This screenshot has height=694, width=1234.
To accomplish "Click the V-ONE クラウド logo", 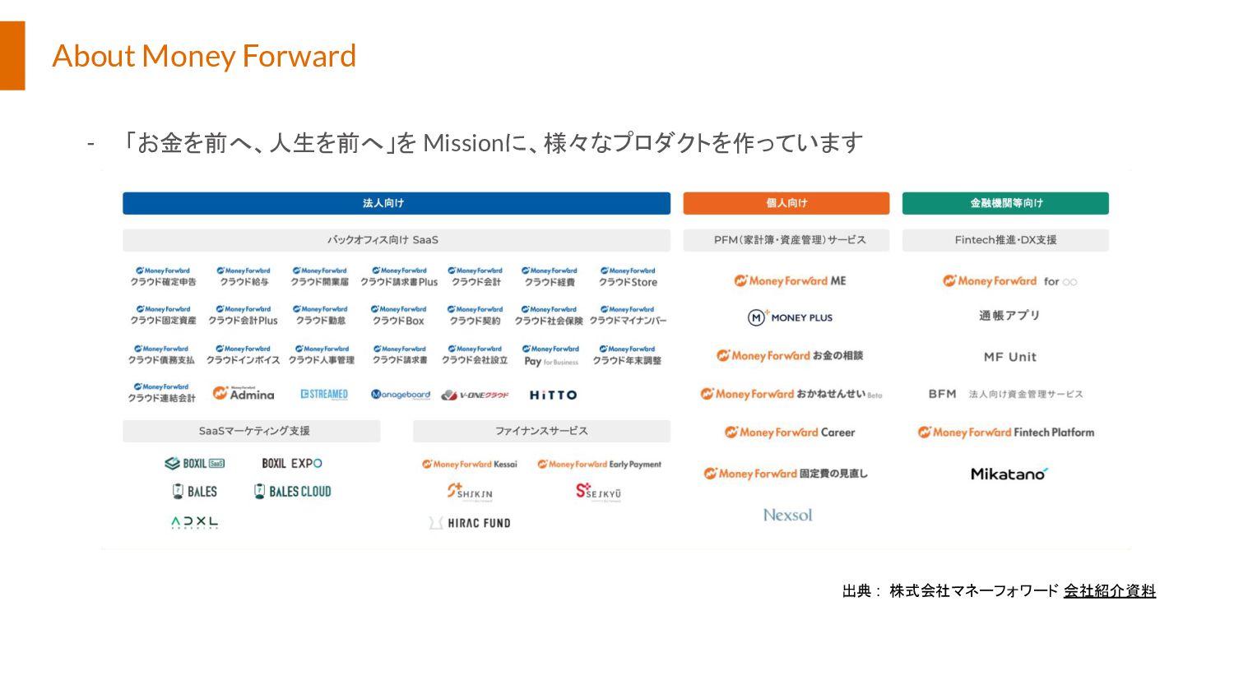I will coord(476,396).
